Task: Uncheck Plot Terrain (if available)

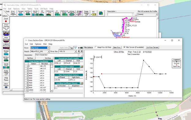Action: [x=125, y=47]
